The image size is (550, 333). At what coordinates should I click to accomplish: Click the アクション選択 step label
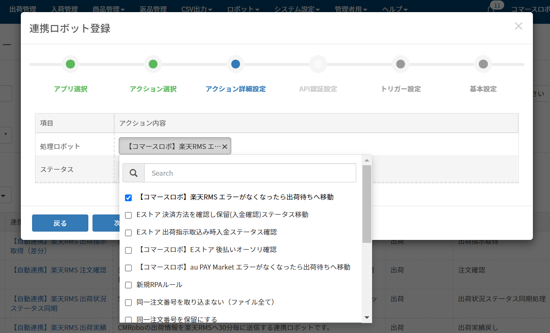pos(153,89)
